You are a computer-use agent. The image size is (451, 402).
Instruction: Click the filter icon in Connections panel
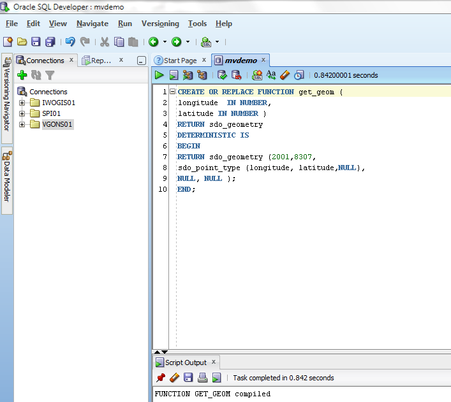click(x=50, y=75)
